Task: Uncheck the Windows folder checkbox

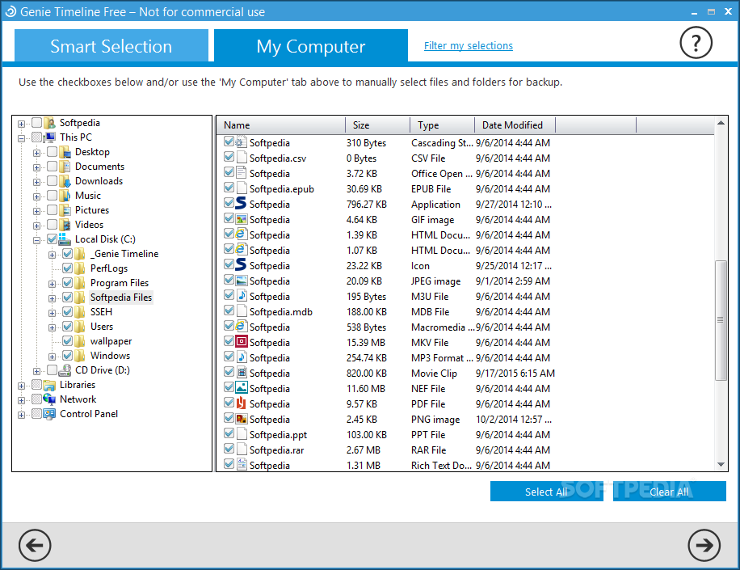Action: 68,355
